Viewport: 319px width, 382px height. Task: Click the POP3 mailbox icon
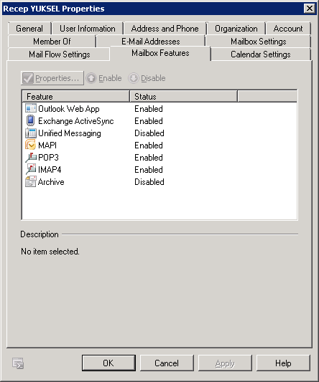click(31, 157)
